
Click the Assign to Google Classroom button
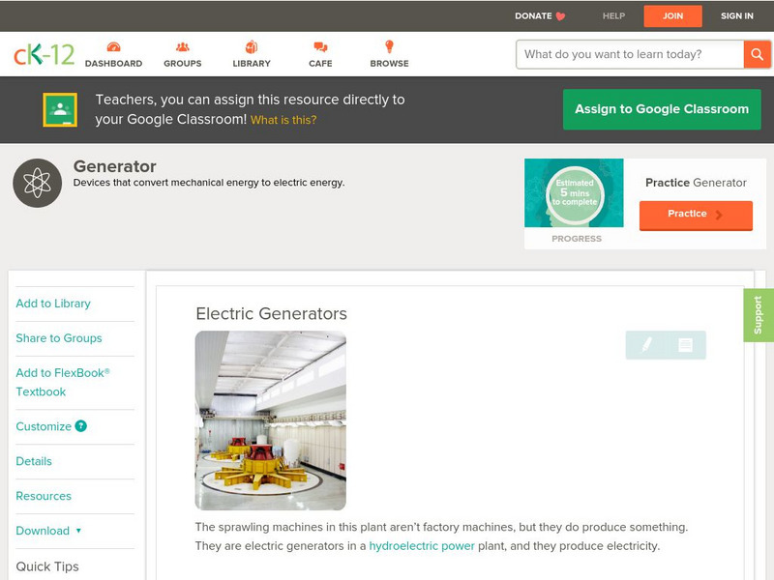click(662, 109)
